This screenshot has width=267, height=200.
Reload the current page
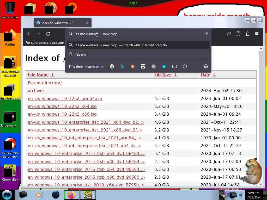pyautogui.click(x=48, y=34)
